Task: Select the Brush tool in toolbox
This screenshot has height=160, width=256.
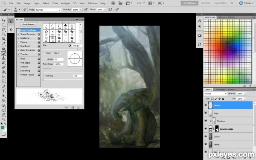Action: coord(3,54)
